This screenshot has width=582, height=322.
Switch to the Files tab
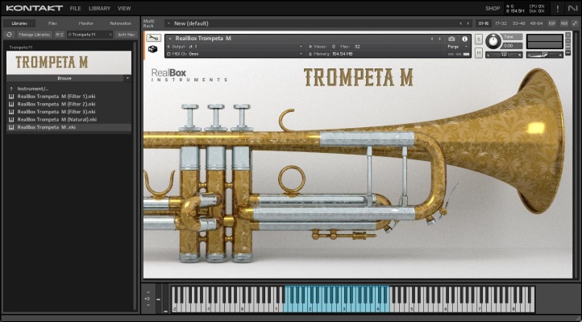coord(52,23)
